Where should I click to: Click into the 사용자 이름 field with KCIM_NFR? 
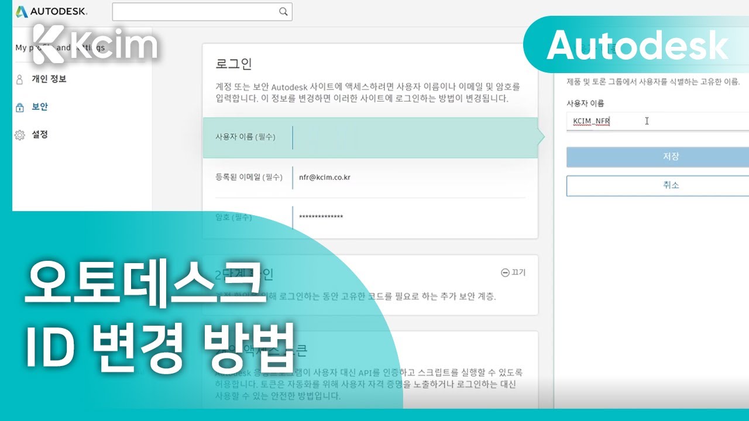658,121
